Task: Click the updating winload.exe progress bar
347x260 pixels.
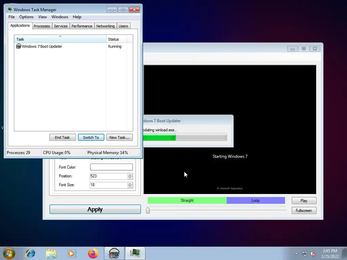Action: click(185, 137)
